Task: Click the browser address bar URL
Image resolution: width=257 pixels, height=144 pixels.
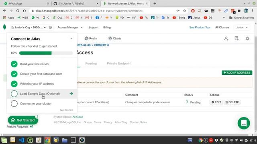Action: 89,11
